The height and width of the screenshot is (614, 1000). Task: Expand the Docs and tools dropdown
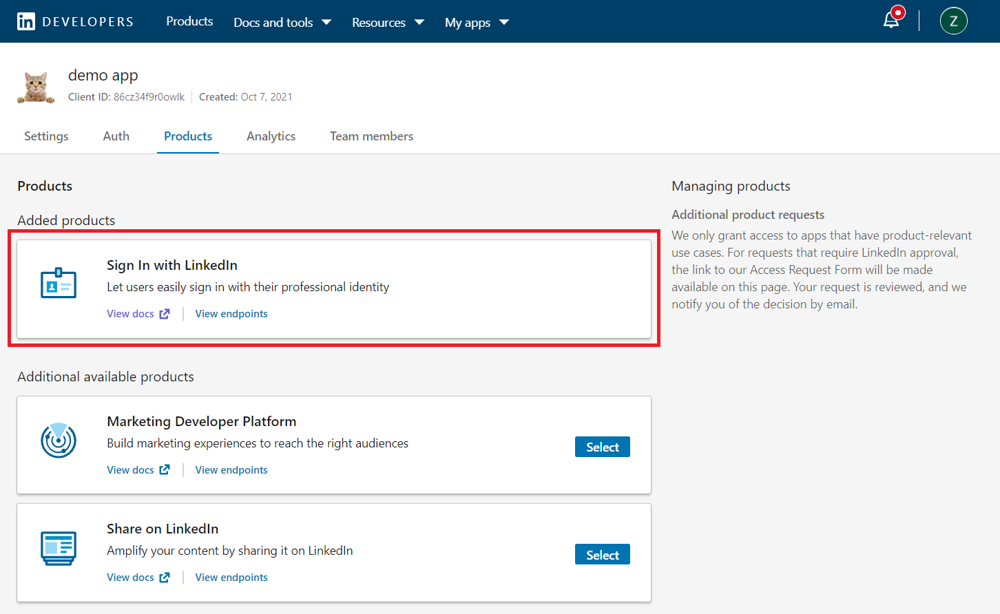[282, 23]
